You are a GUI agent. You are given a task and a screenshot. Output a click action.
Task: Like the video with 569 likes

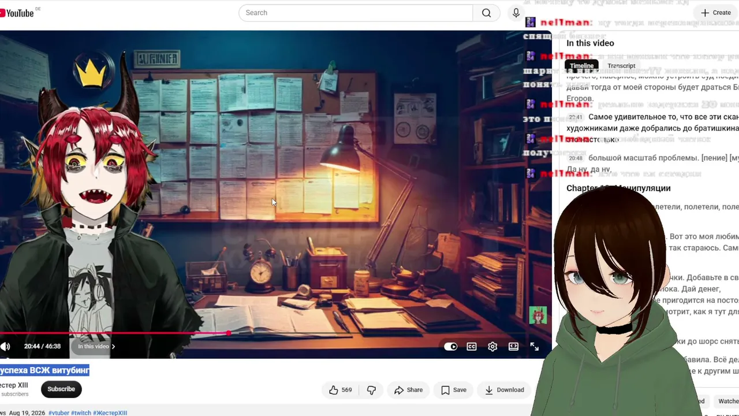coord(340,390)
